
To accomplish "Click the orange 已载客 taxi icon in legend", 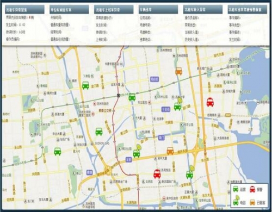I will pos(252,202).
